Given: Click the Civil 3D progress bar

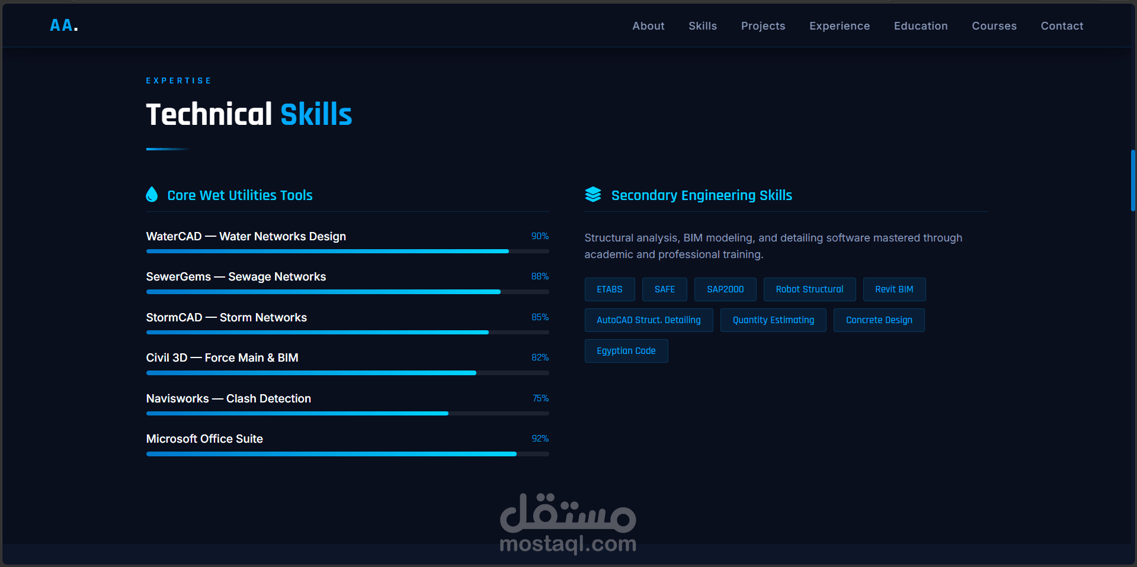Looking at the screenshot, I should point(348,373).
